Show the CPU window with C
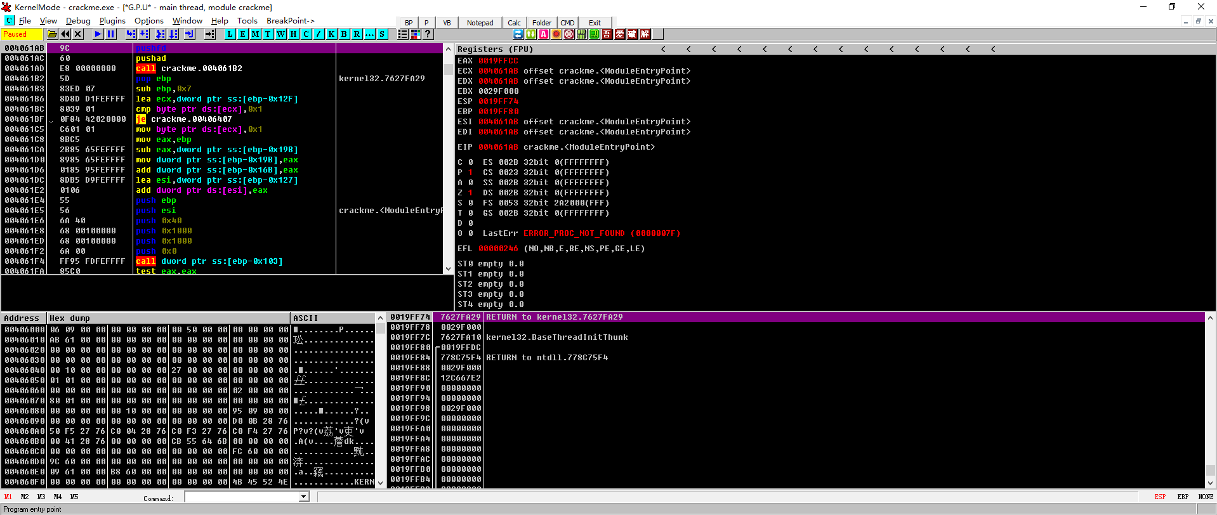1217x515 pixels. tap(306, 34)
